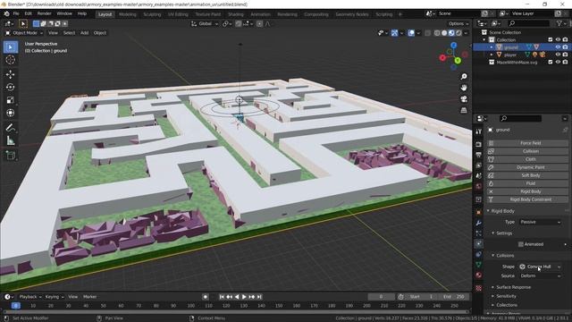This screenshot has width=572, height=322.
Task: Open the viewport Add menu
Action: pos(84,33)
